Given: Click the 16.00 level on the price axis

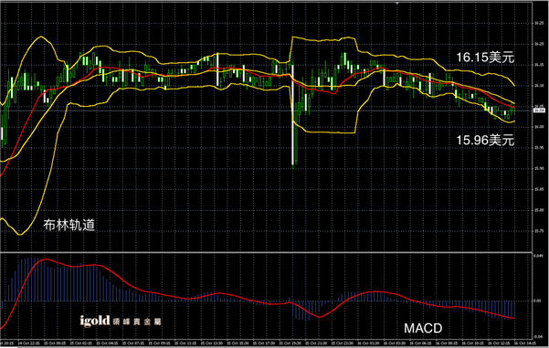Looking at the screenshot, I should (x=539, y=127).
